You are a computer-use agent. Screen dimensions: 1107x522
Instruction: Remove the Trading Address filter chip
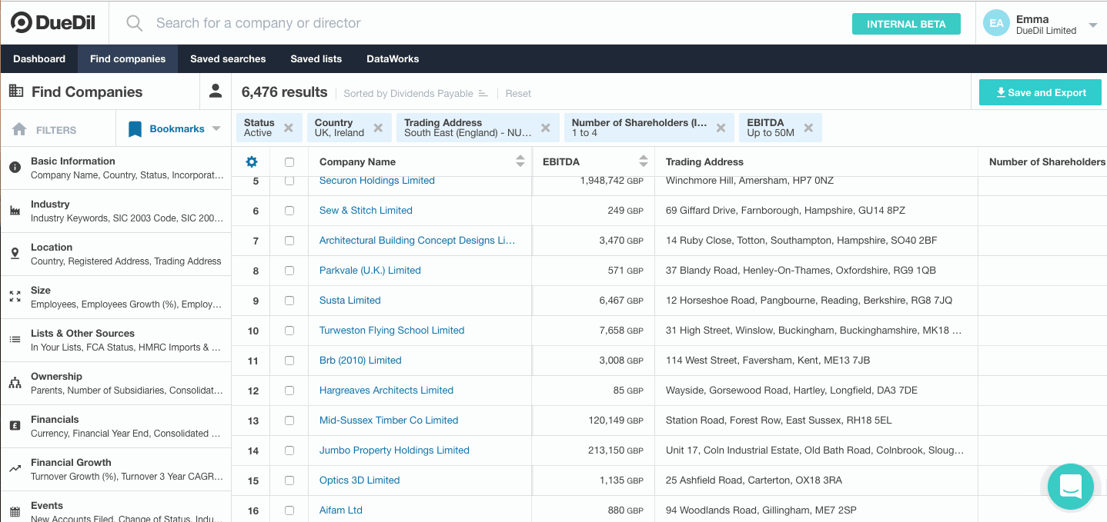click(545, 128)
